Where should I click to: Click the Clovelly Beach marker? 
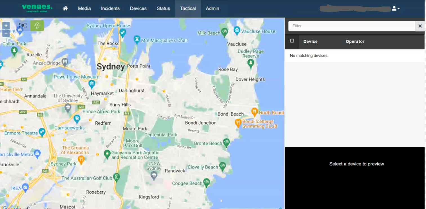tap(222, 166)
